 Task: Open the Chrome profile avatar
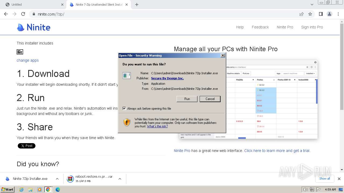[329, 14]
